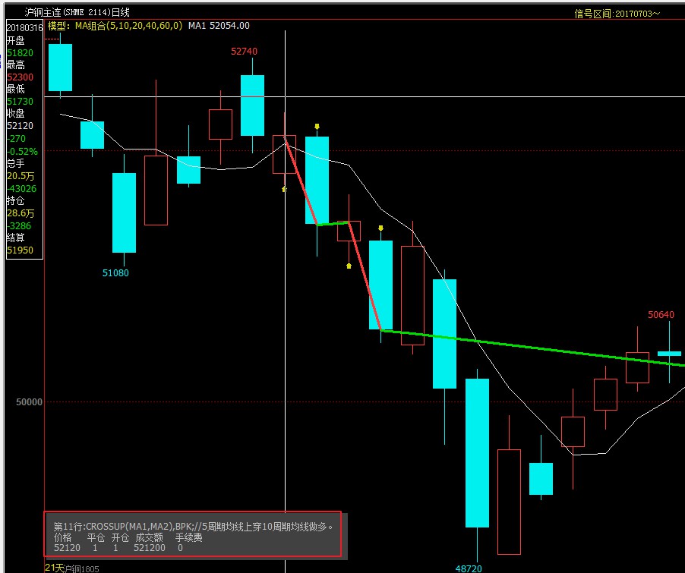Click the 成交额 value 521200 in the tooltip
This screenshot has height=573, width=685.
tap(150, 548)
